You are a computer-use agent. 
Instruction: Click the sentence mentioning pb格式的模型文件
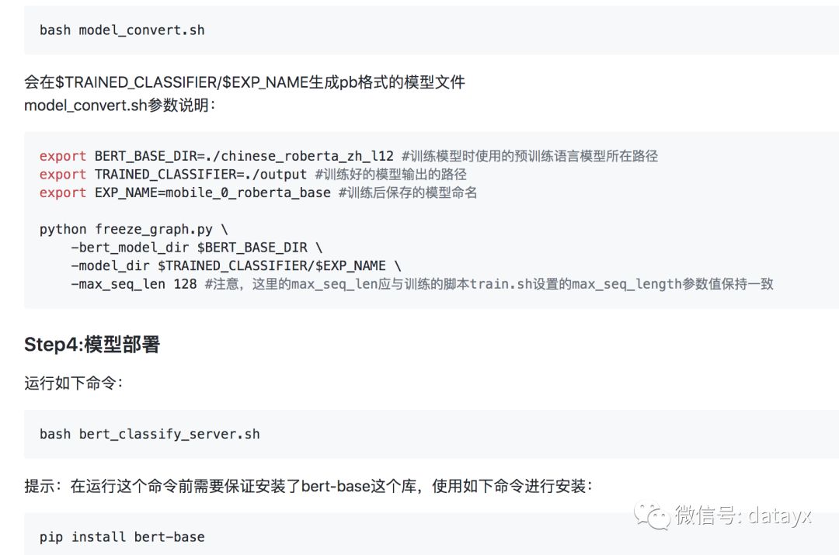pyautogui.click(x=245, y=82)
